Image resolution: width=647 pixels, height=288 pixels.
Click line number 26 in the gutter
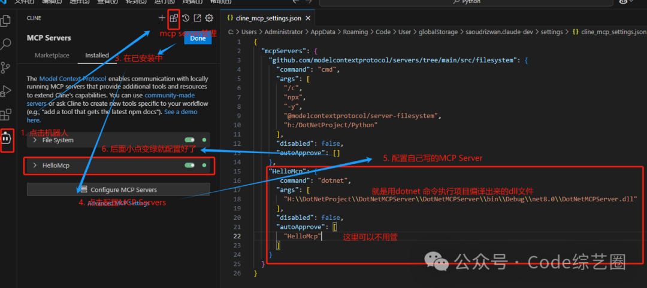(237, 273)
